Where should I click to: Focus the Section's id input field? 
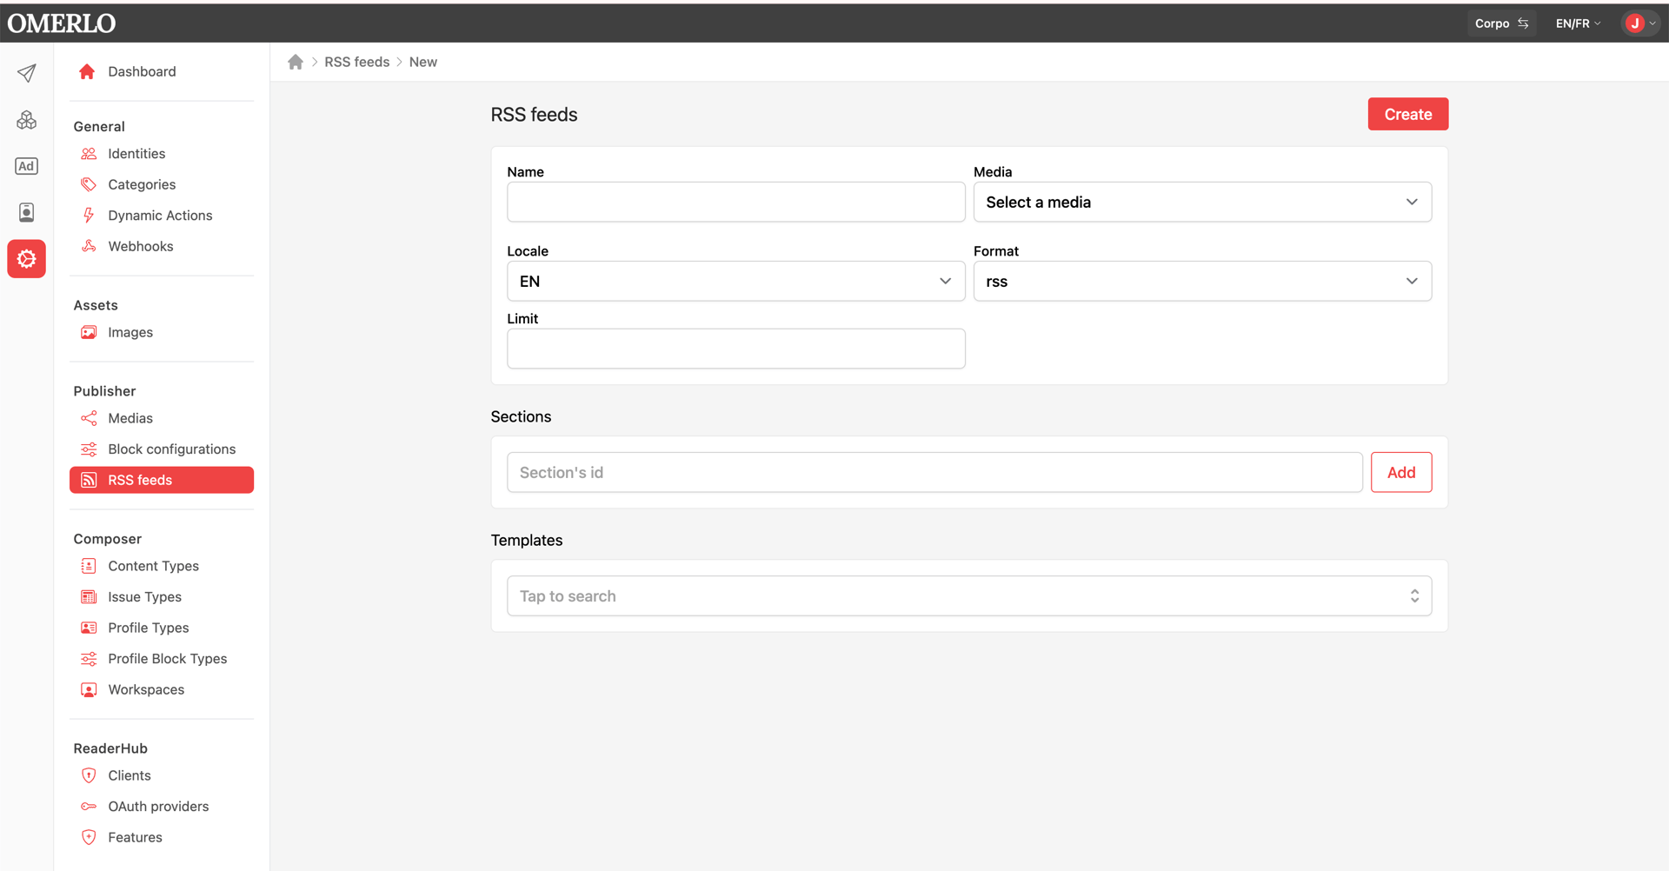(x=934, y=472)
